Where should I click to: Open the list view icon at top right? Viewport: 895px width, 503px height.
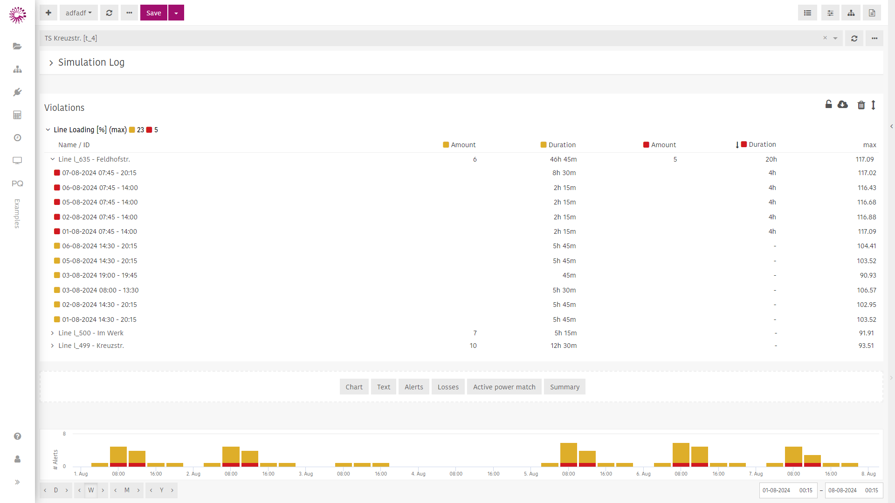click(x=807, y=13)
